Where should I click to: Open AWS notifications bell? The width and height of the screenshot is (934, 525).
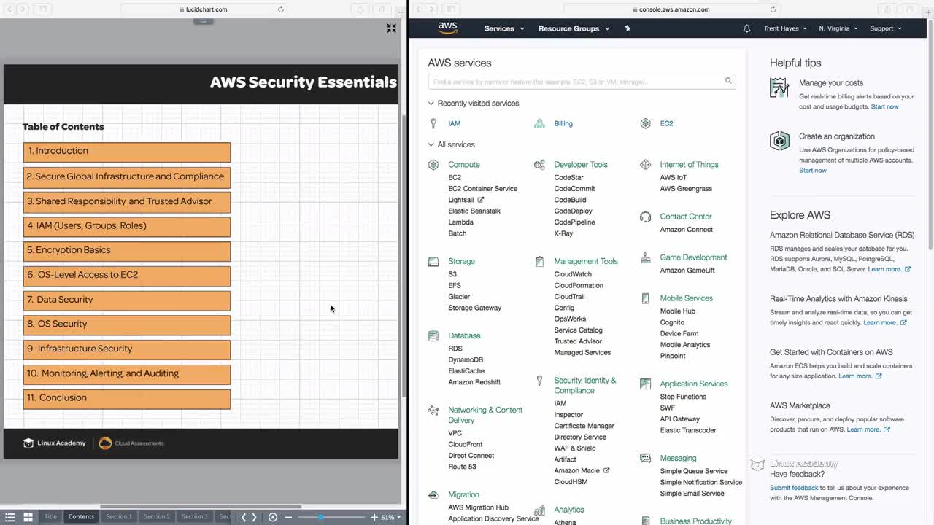pyautogui.click(x=746, y=28)
